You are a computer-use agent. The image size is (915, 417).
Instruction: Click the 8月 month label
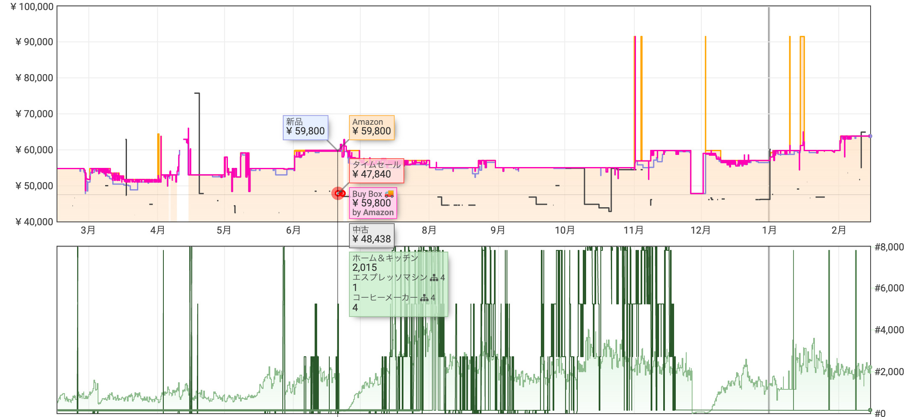[x=429, y=230]
